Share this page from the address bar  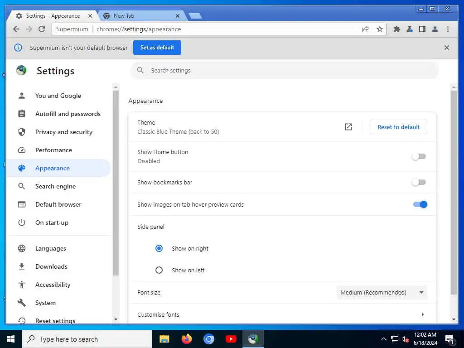click(365, 29)
